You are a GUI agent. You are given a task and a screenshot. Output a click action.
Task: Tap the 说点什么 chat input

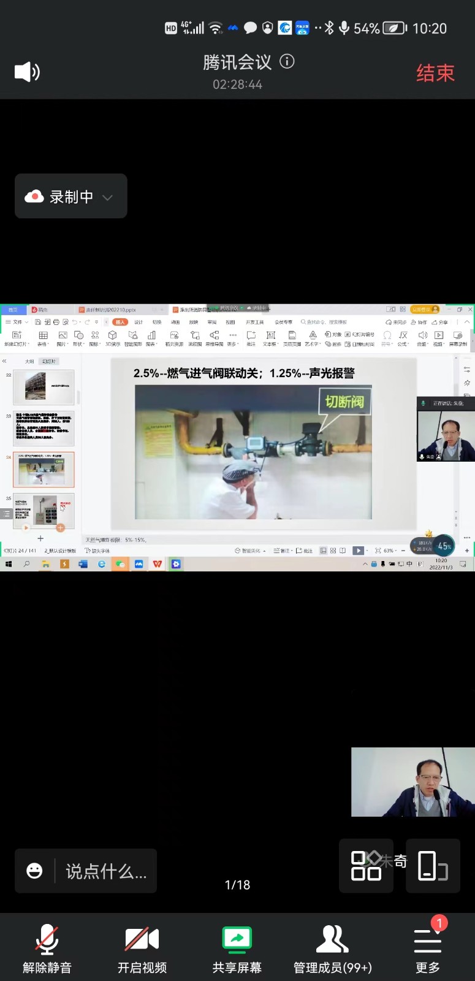click(106, 871)
